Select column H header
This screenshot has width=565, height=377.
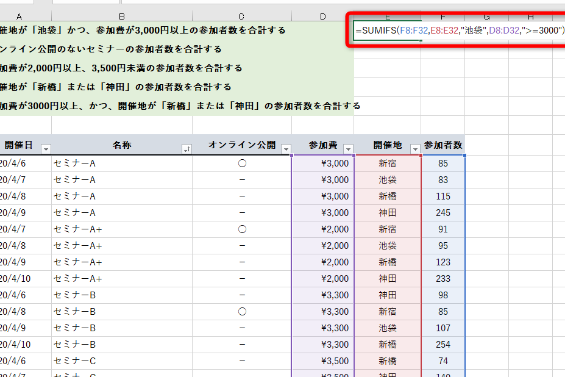click(531, 16)
